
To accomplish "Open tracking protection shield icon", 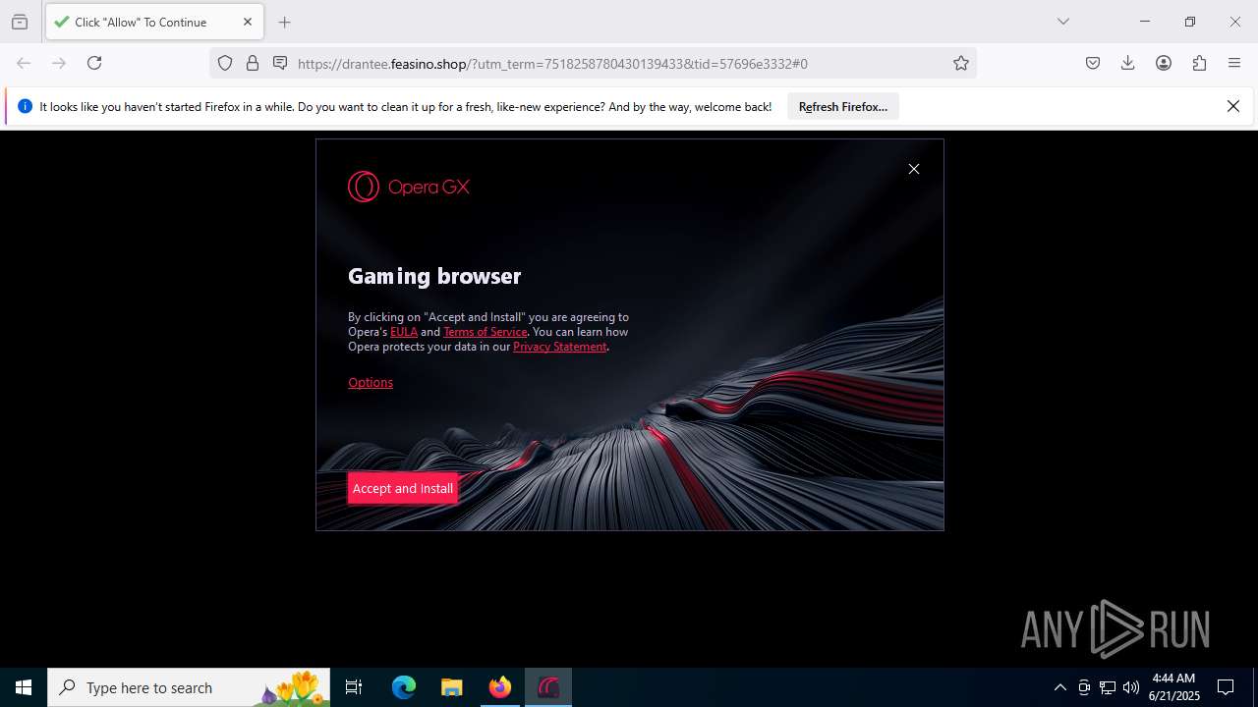I will tap(225, 63).
